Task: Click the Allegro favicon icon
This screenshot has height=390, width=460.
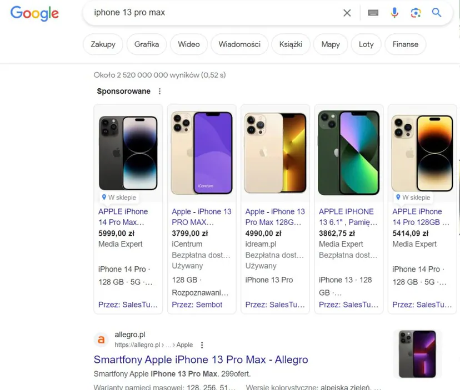Action: tap(101, 340)
